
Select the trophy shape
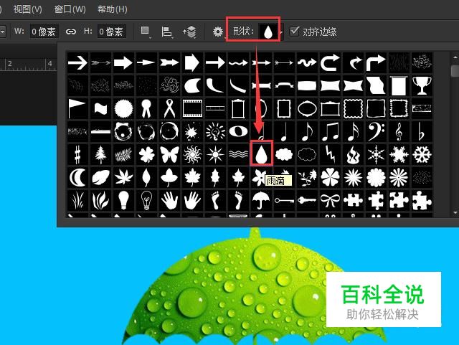(422, 85)
